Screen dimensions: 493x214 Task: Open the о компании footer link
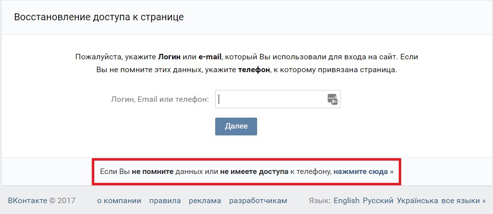(119, 201)
